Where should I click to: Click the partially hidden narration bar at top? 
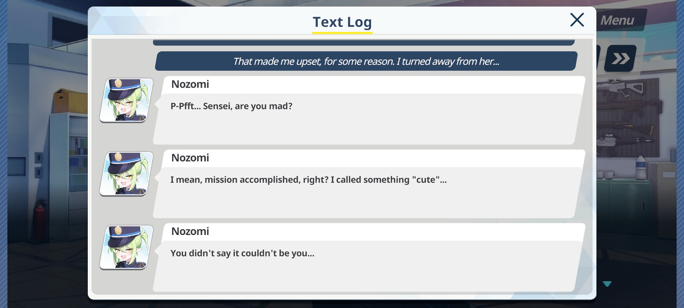pos(364,42)
